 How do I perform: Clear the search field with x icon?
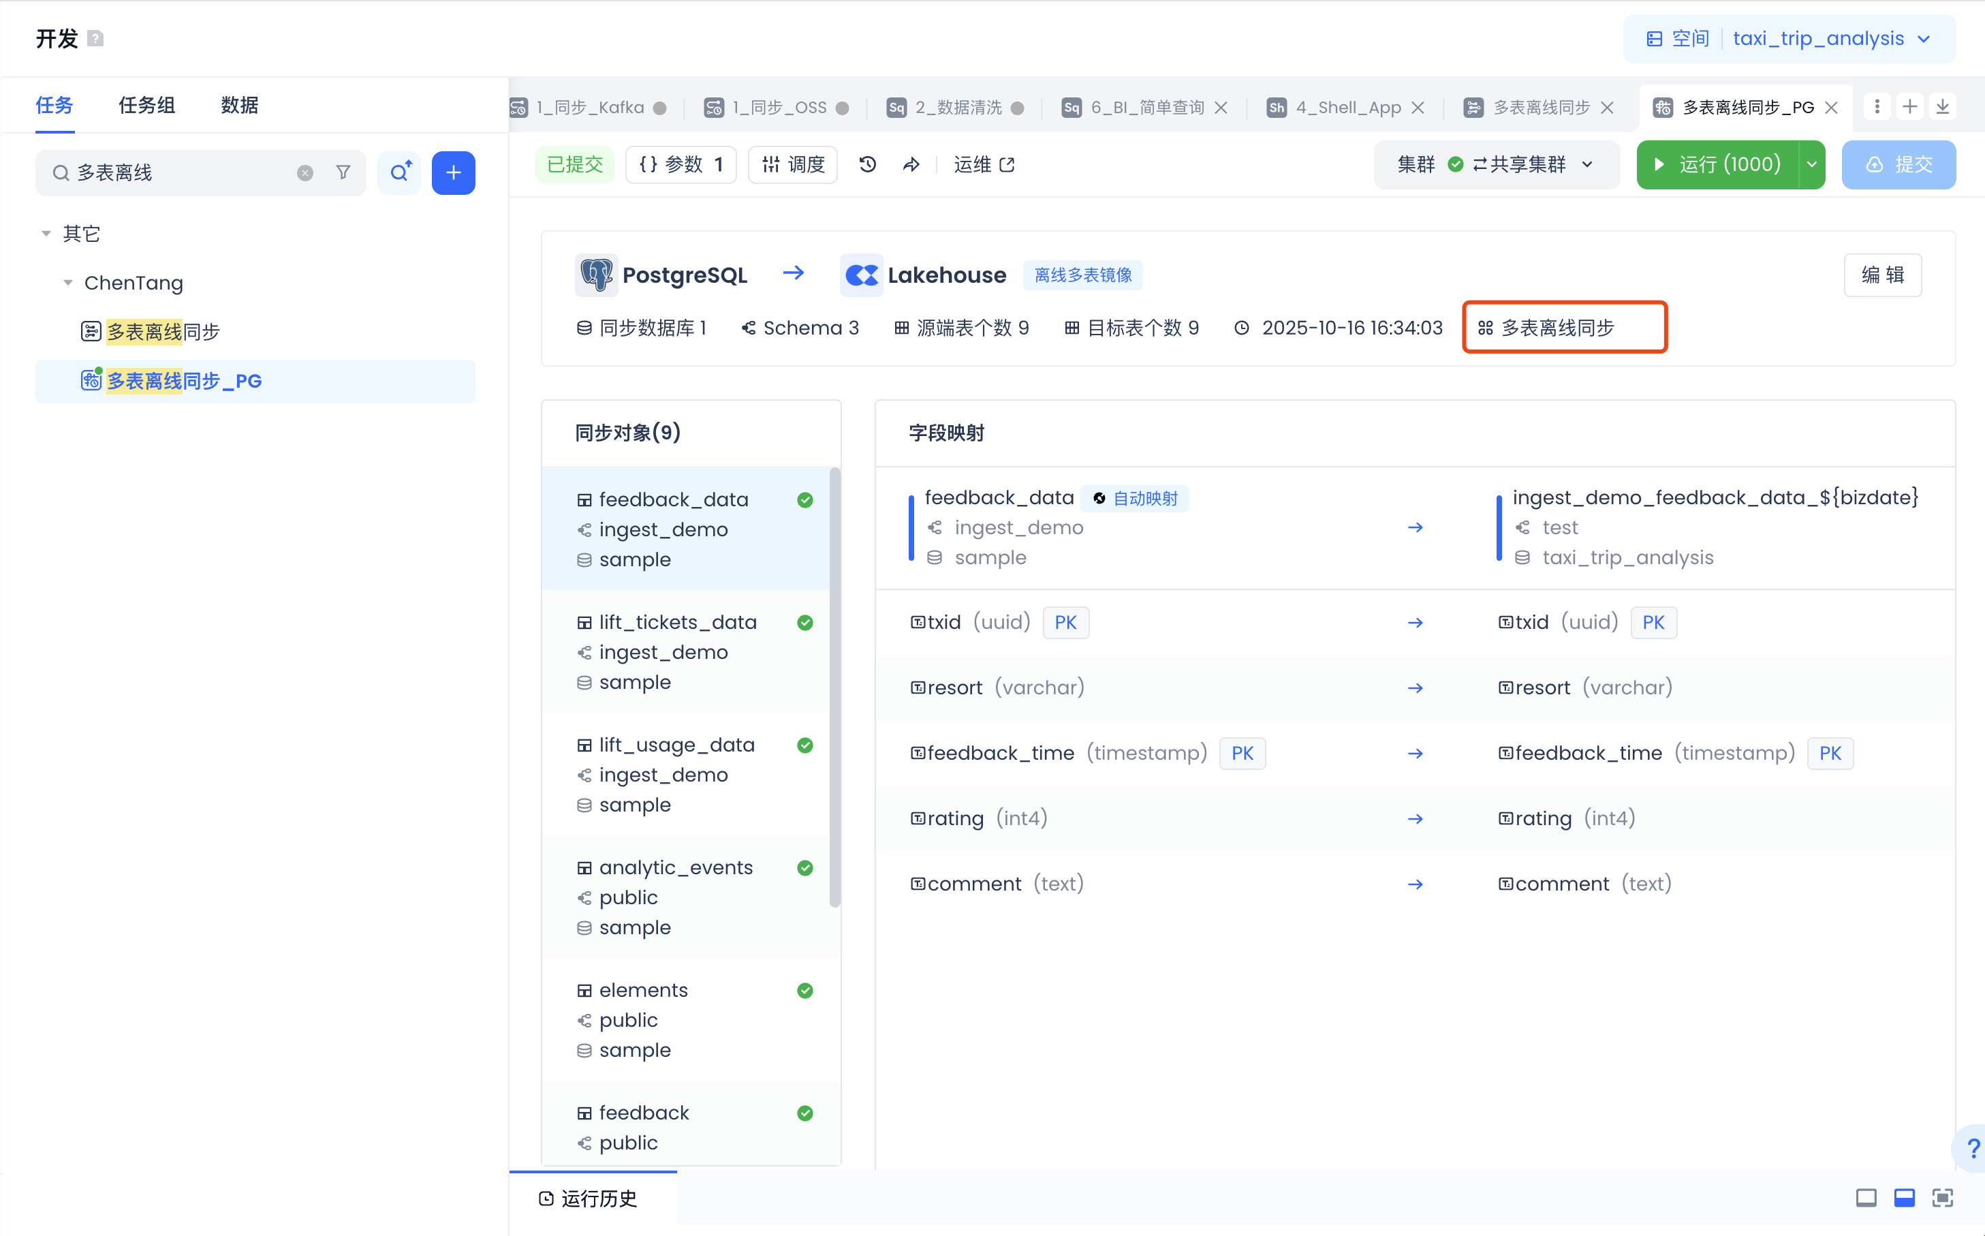tap(304, 172)
